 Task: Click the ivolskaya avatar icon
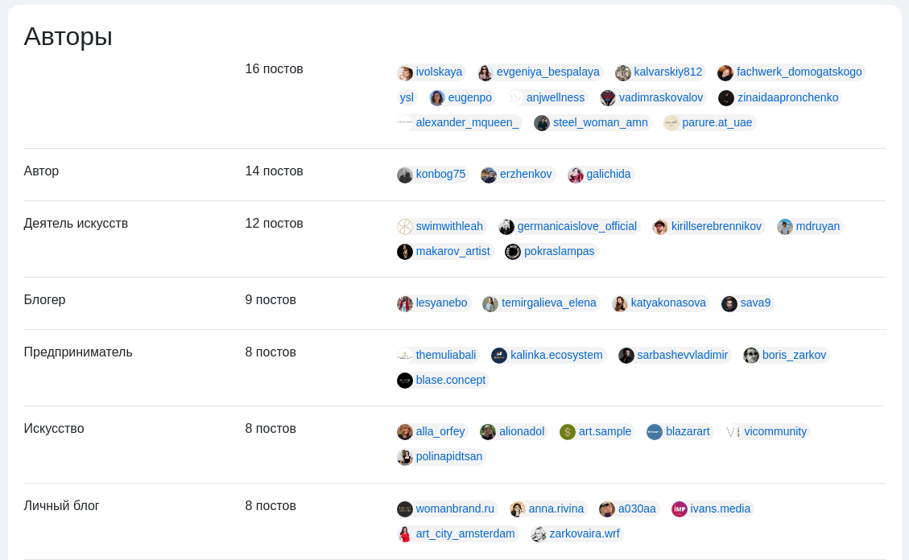pos(405,72)
